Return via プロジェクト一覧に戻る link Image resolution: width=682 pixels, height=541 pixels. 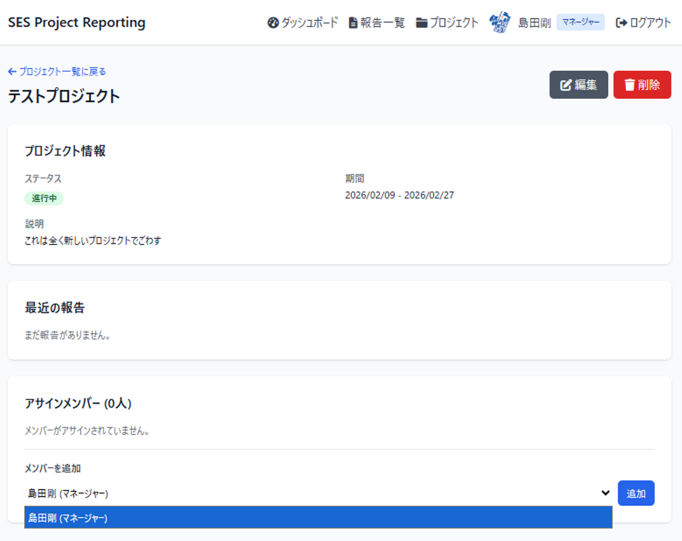point(57,72)
